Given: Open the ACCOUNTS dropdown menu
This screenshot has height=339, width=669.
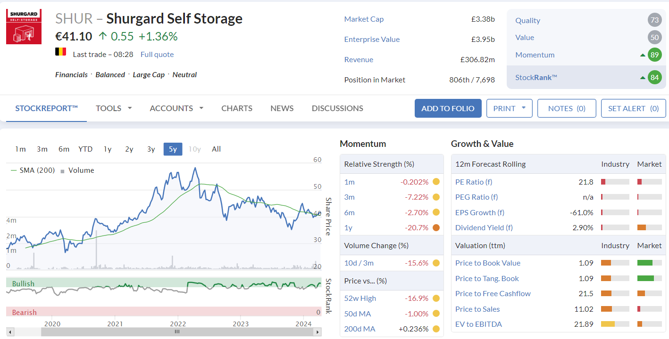Looking at the screenshot, I should 176,108.
